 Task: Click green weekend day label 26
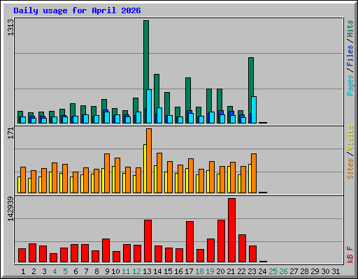coord(283,271)
